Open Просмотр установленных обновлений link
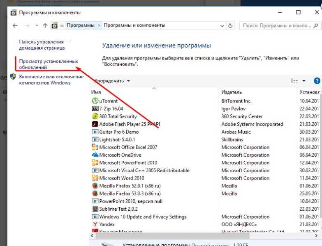 [x=49, y=64]
